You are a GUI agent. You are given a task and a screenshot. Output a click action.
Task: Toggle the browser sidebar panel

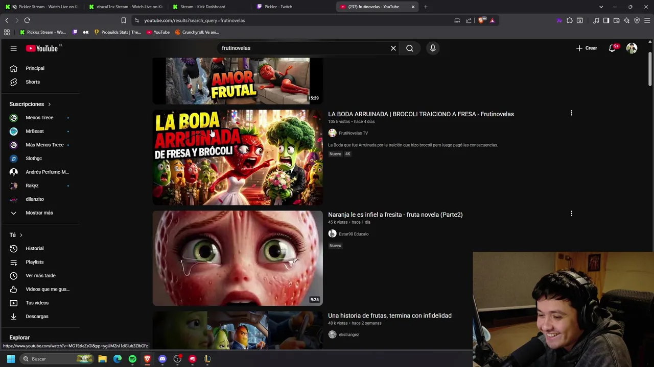(x=606, y=20)
